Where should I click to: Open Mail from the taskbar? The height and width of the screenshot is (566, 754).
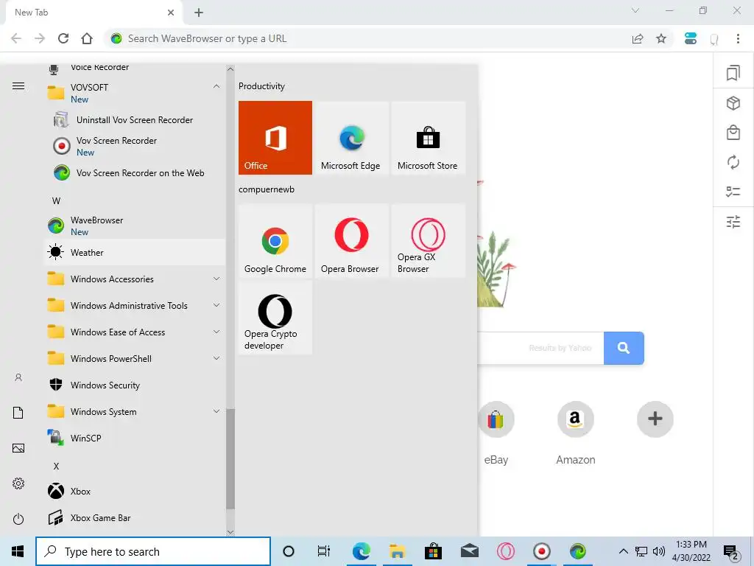(x=469, y=551)
